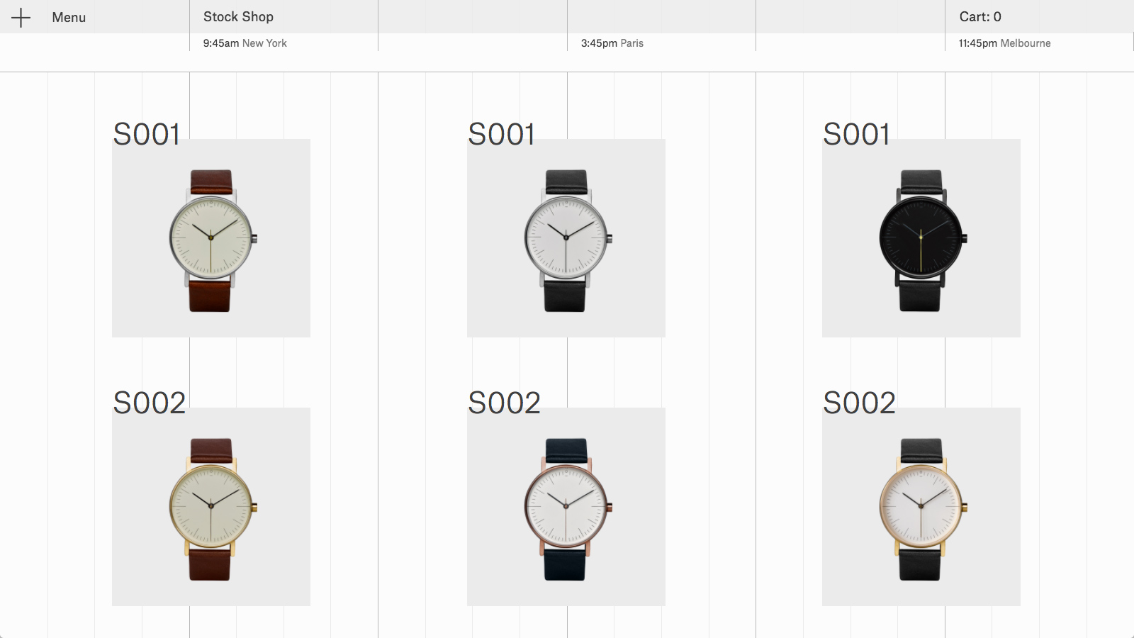Select the S002 gold watch with black strap

(921, 507)
